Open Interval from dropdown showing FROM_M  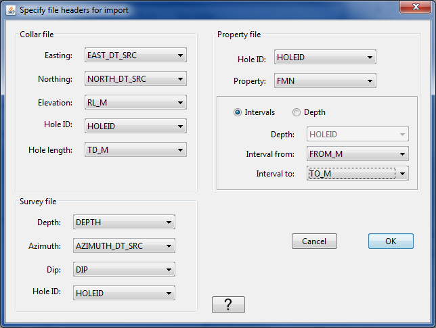point(357,154)
